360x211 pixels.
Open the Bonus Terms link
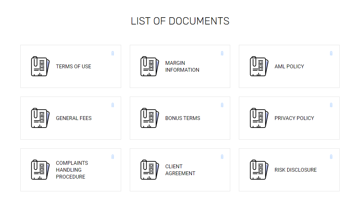tap(183, 118)
